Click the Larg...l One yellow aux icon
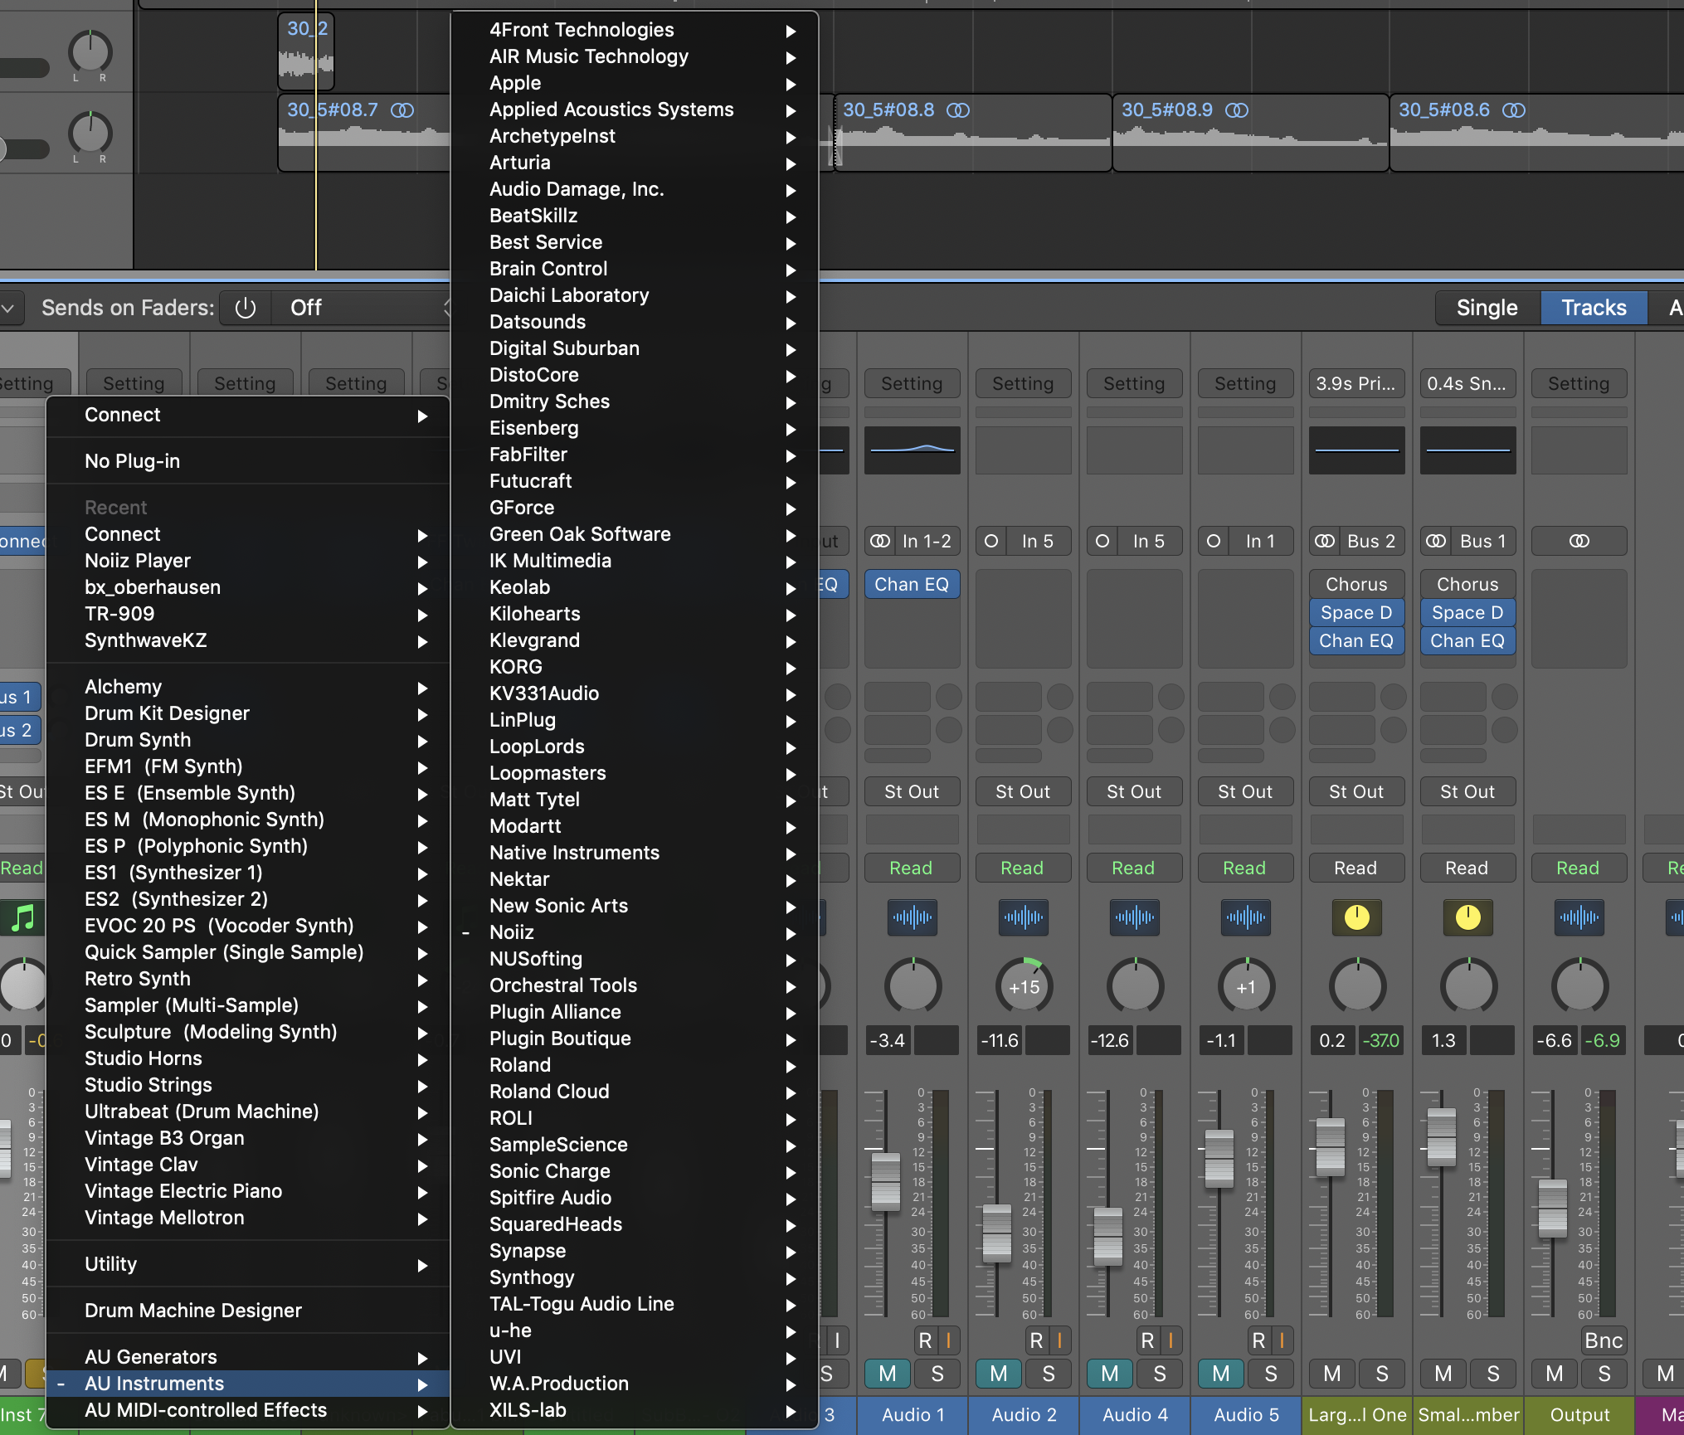The height and width of the screenshot is (1435, 1684). [1356, 917]
